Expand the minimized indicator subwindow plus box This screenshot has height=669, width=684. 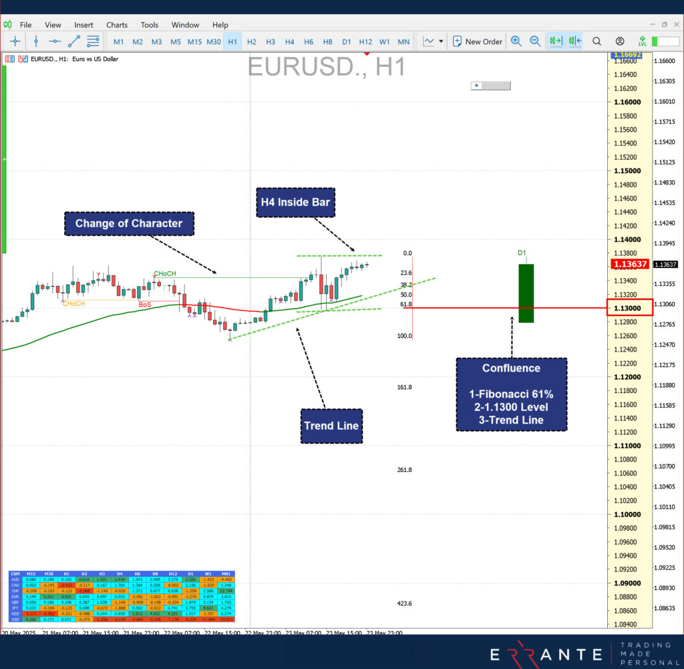point(476,86)
